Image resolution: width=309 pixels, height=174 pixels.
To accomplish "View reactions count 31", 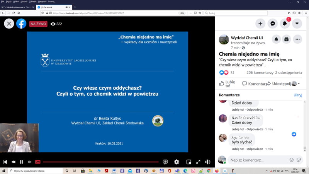I will pyautogui.click(x=233, y=73).
